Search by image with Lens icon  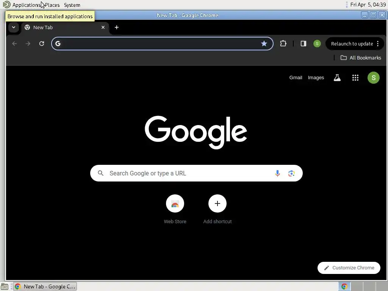tap(291, 173)
